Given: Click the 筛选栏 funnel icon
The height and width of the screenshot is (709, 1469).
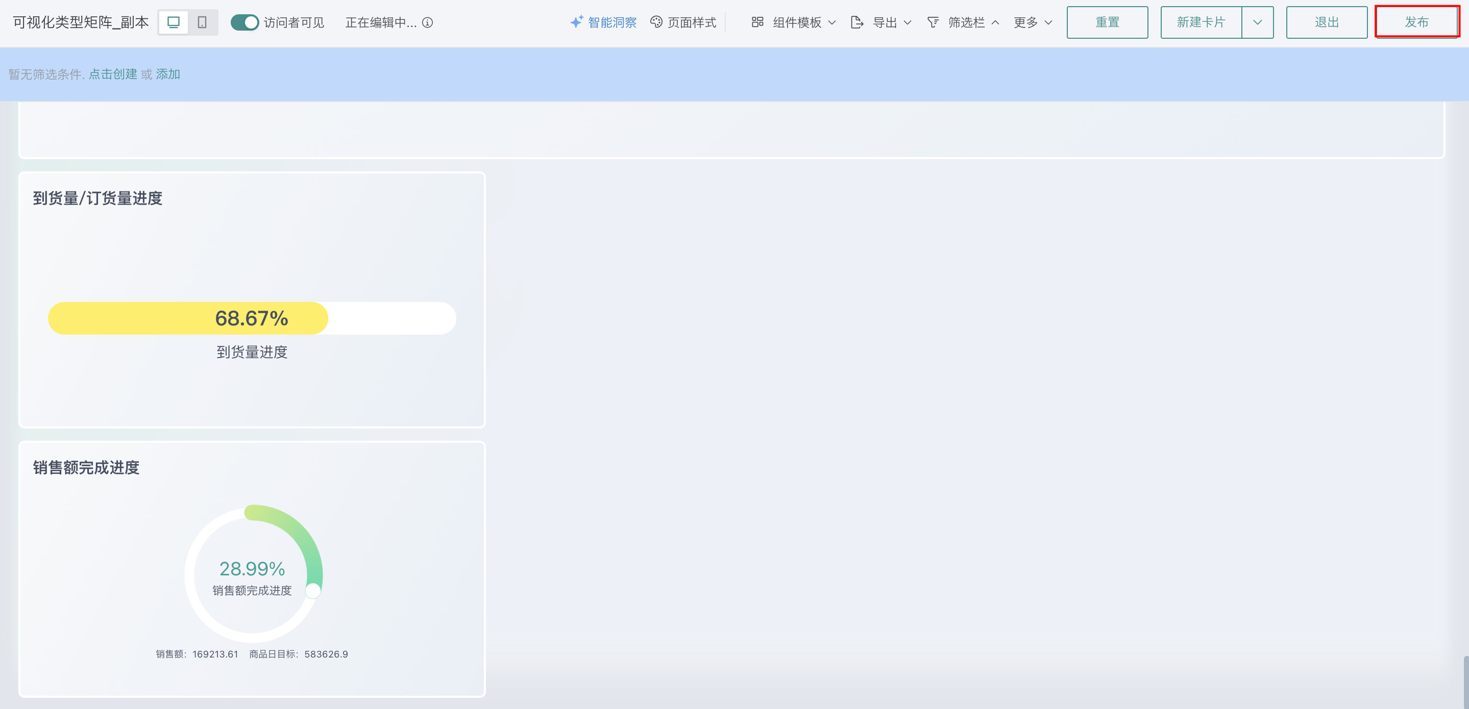Looking at the screenshot, I should tap(933, 22).
